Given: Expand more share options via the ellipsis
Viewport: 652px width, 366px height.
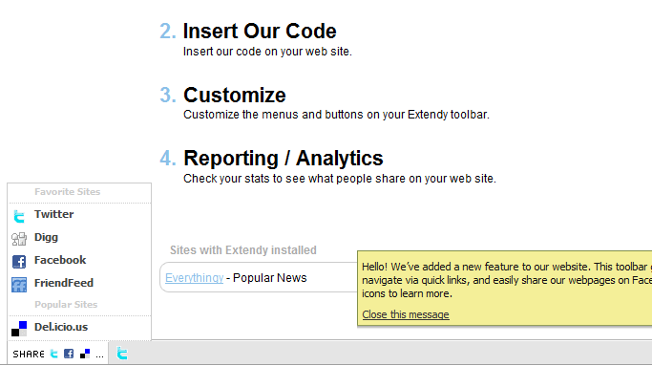Looking at the screenshot, I should click(100, 355).
